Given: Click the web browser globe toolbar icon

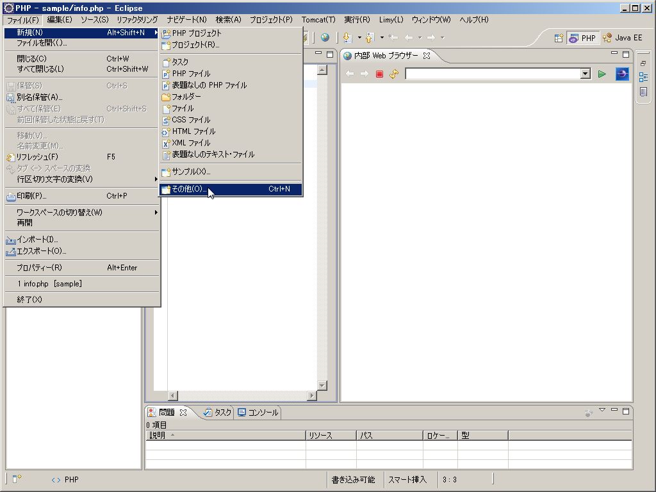Looking at the screenshot, I should click(325, 38).
